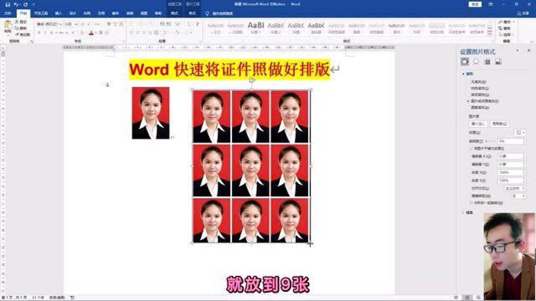Click the Clear Formatting icon in font group
536x301 pixels.
coord(109,24)
